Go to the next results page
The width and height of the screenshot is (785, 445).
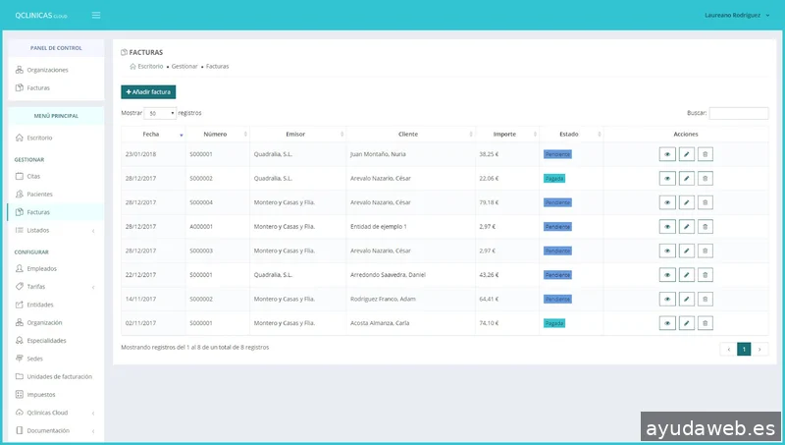(759, 350)
